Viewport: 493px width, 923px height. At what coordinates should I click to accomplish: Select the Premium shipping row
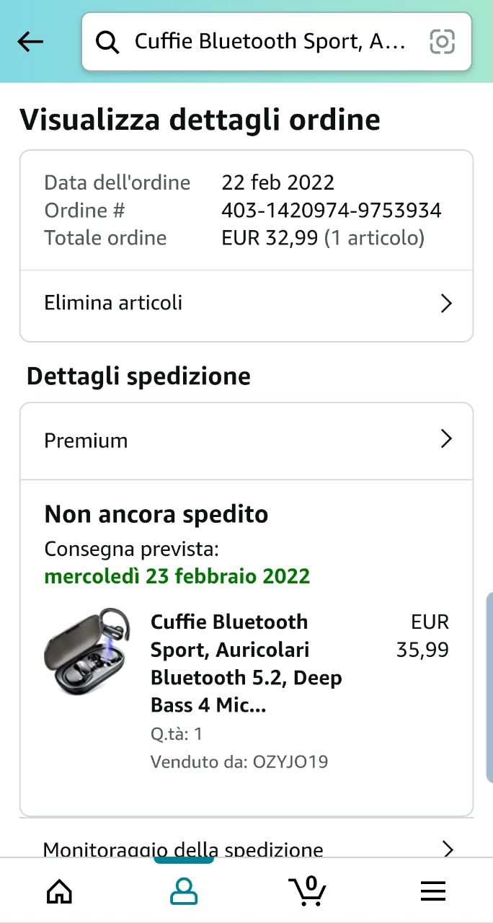(x=86, y=441)
